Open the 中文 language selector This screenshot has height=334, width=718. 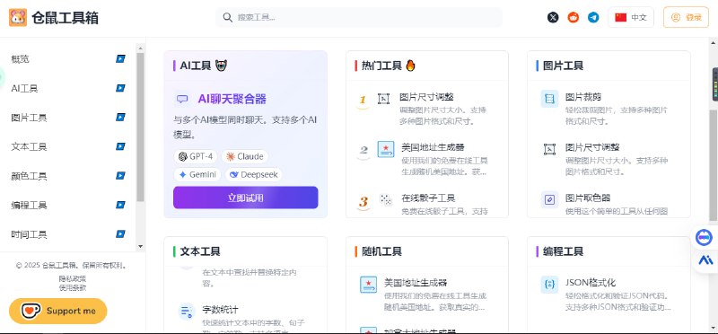point(631,17)
